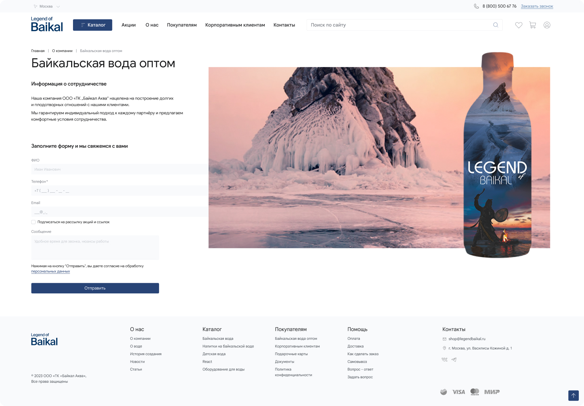Open the О нас menu item

152,25
